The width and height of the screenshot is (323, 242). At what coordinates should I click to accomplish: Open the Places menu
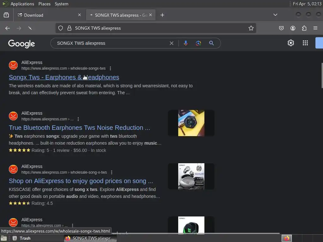(x=44, y=4)
